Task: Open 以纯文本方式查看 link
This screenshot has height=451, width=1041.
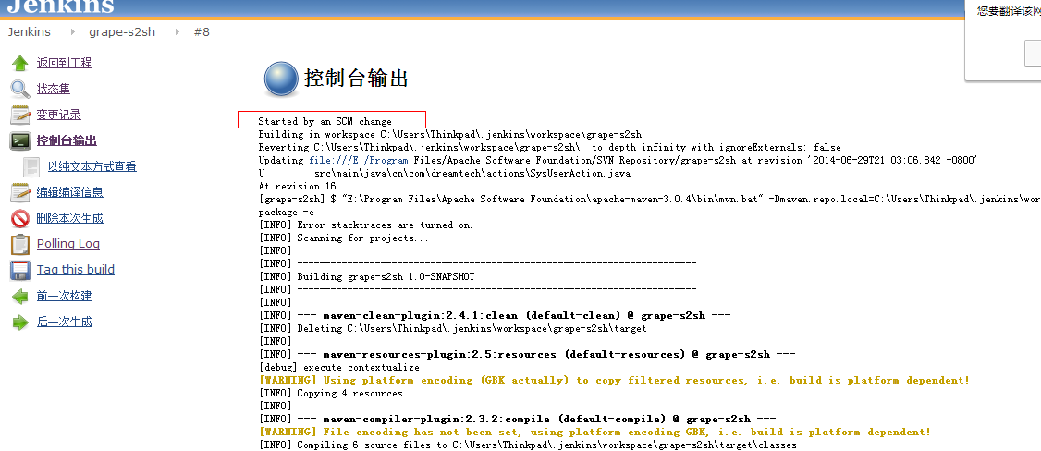Action: click(x=92, y=166)
